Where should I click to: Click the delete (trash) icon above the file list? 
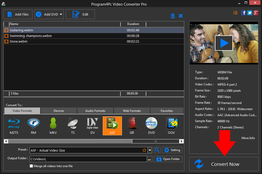pyautogui.click(x=173, y=16)
